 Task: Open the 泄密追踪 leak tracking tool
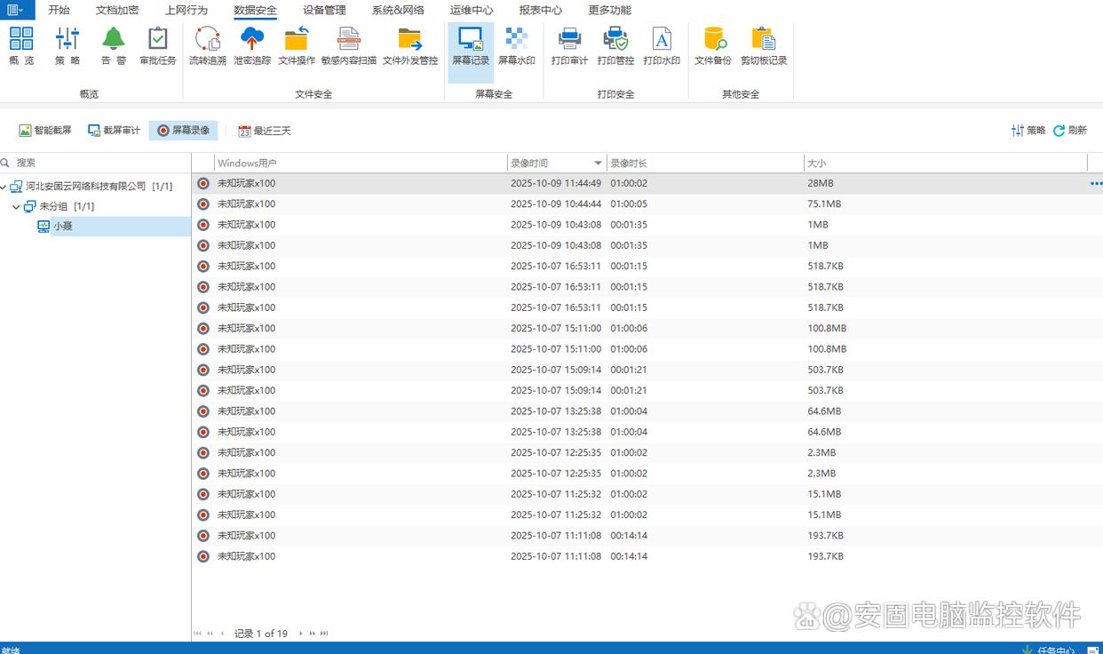pos(252,46)
